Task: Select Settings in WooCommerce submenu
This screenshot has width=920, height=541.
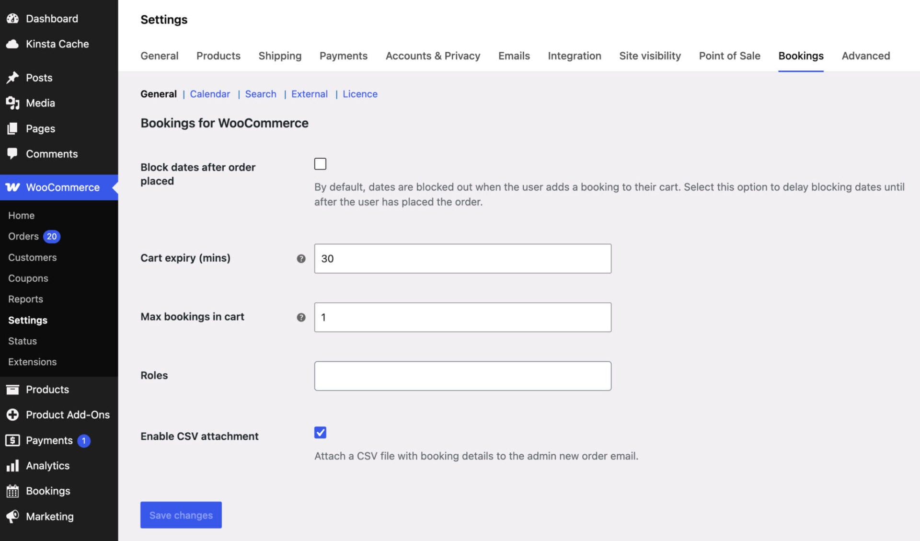Action: pos(27,320)
